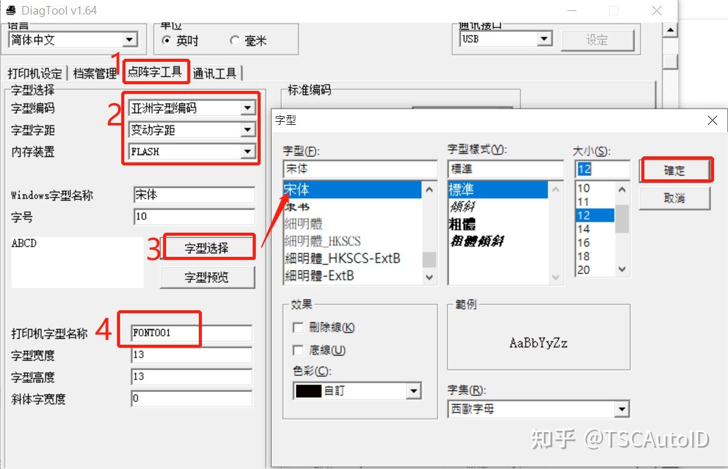Screen dimensions: 728x469
Task: Click the 確定 button in the font dialog
Action: pyautogui.click(x=675, y=170)
